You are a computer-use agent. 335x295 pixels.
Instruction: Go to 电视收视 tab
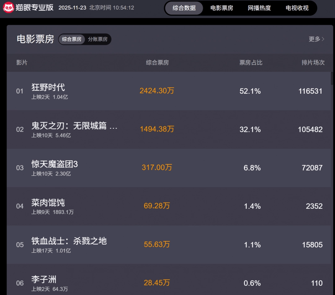coord(297,8)
